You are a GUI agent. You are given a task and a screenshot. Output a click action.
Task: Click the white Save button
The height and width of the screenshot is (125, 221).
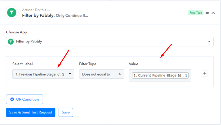pos(66,112)
